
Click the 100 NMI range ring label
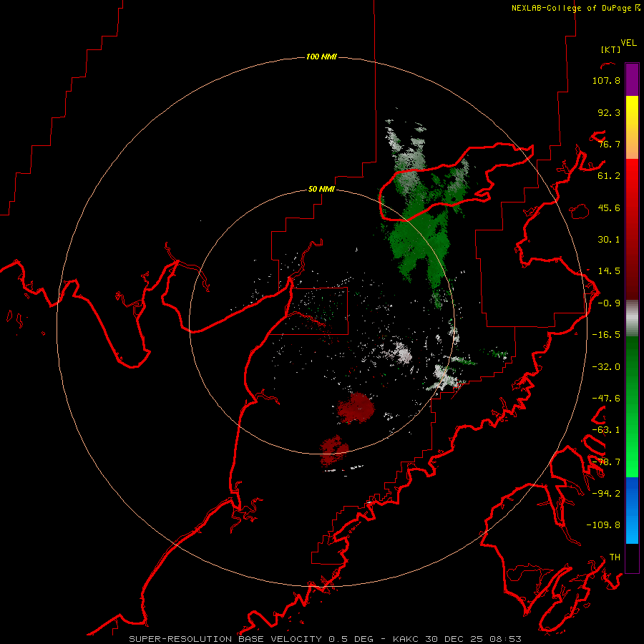click(x=321, y=57)
